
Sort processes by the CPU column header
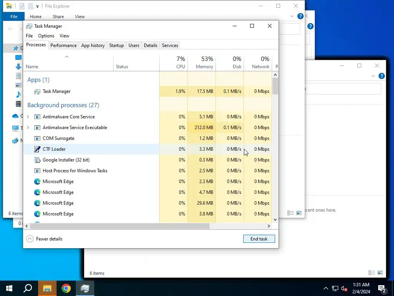click(x=174, y=63)
